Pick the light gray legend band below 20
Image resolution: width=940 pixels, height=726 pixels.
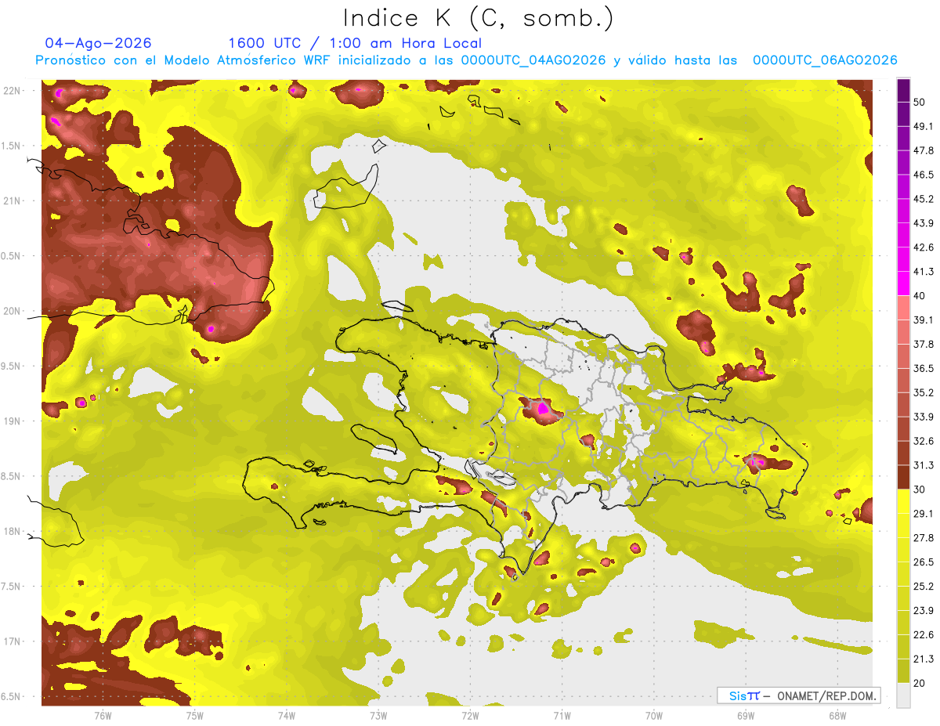[903, 695]
